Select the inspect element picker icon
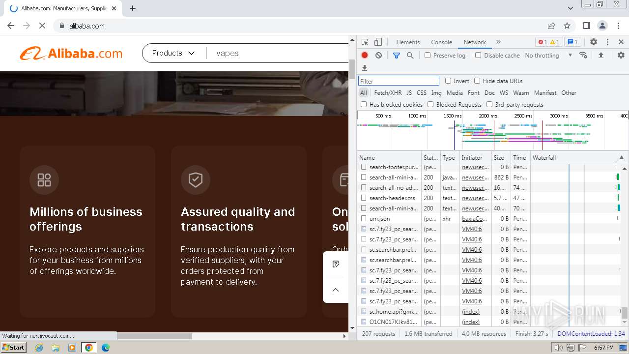 (365, 42)
